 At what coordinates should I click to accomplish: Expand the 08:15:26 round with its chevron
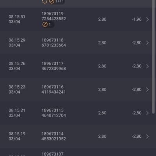pos(147,66)
